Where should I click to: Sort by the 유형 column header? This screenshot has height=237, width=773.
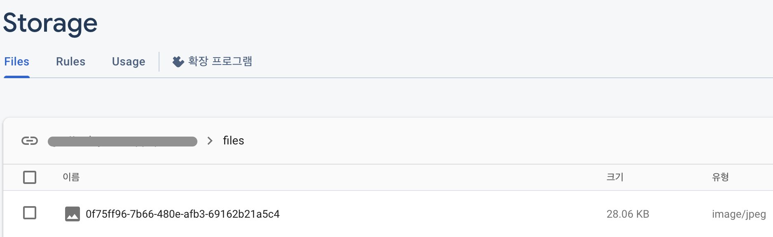click(x=720, y=177)
